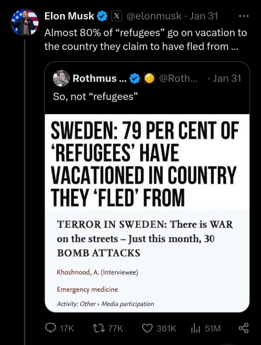This screenshot has height=345, width=261.
Task: Open Elon Musk's profile picture
Action: [25, 22]
